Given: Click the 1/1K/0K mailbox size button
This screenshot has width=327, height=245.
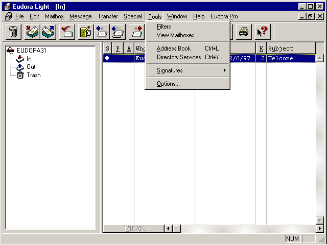Looking at the screenshot, I should tap(134, 229).
